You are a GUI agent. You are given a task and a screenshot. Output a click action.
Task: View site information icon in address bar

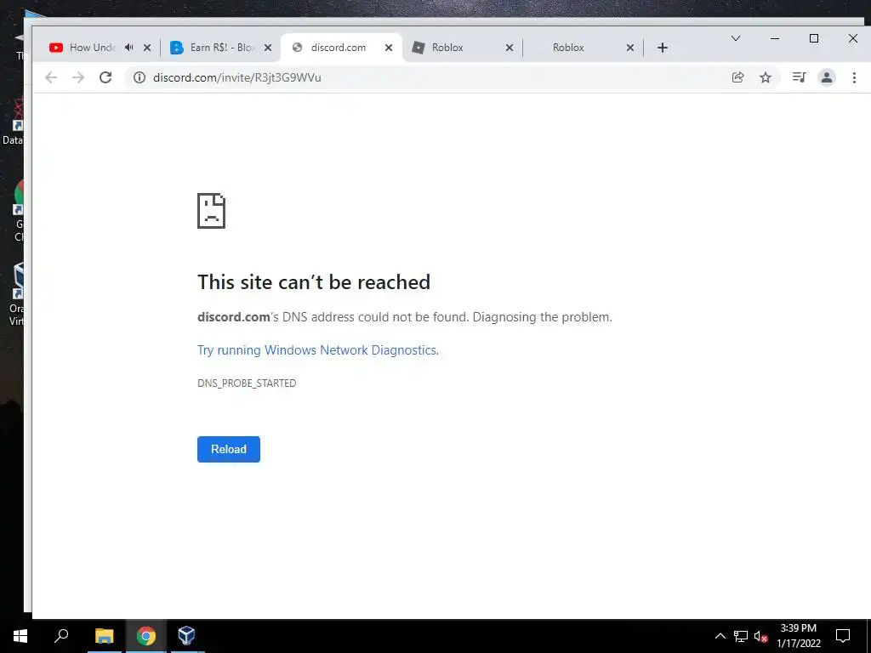click(x=139, y=77)
